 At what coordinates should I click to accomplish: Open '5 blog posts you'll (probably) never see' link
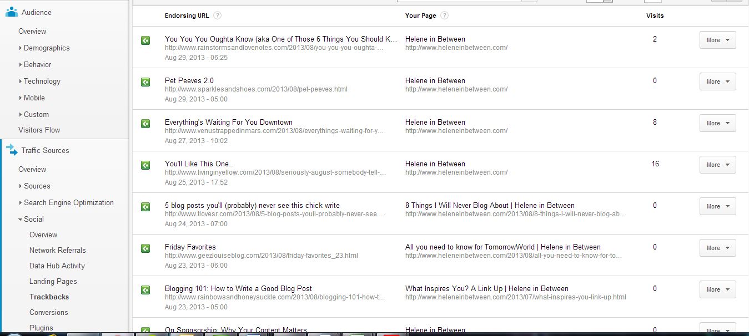252,206
